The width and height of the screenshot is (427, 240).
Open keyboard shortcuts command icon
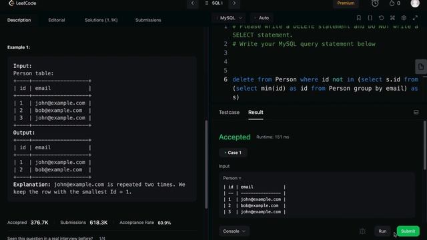(392, 18)
